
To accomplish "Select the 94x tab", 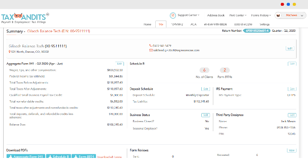I will coord(161,24).
